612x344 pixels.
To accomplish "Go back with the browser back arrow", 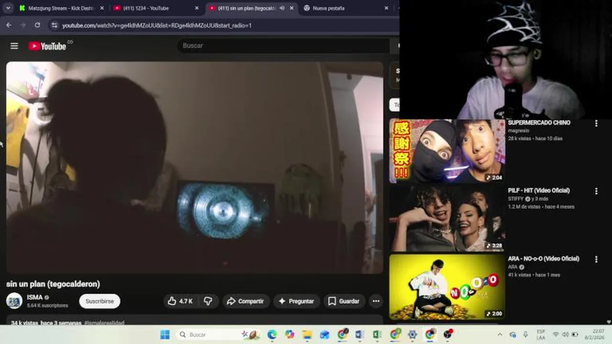I will (x=9, y=25).
